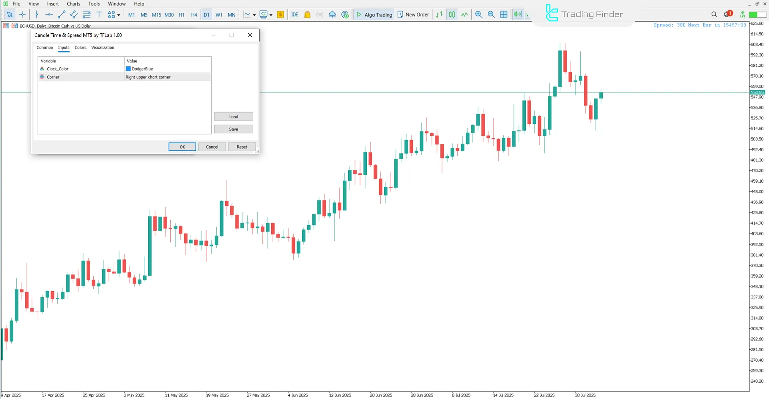Change the DodgerBlue Clock_Color swatch

pos(129,69)
